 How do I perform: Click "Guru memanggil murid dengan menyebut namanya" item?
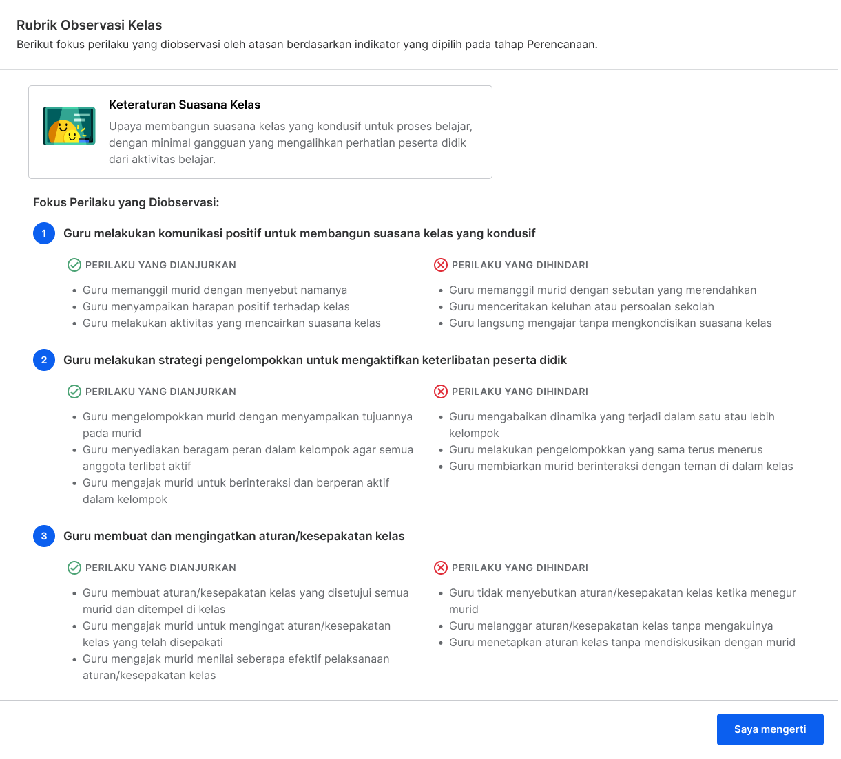(215, 290)
